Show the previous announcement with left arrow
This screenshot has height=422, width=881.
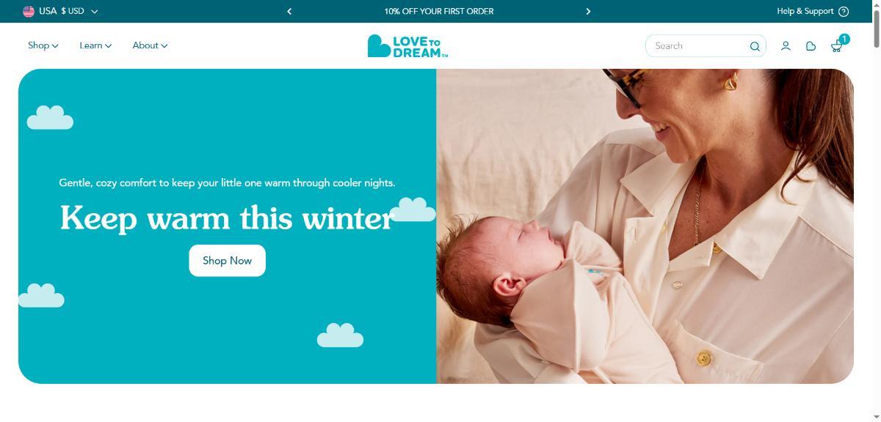pos(289,11)
